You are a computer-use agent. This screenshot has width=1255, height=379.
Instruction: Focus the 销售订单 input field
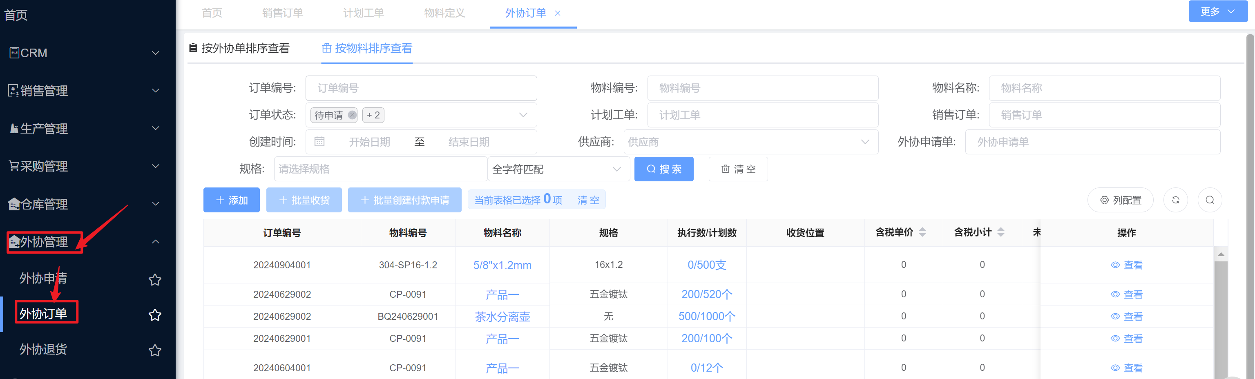[1105, 115]
